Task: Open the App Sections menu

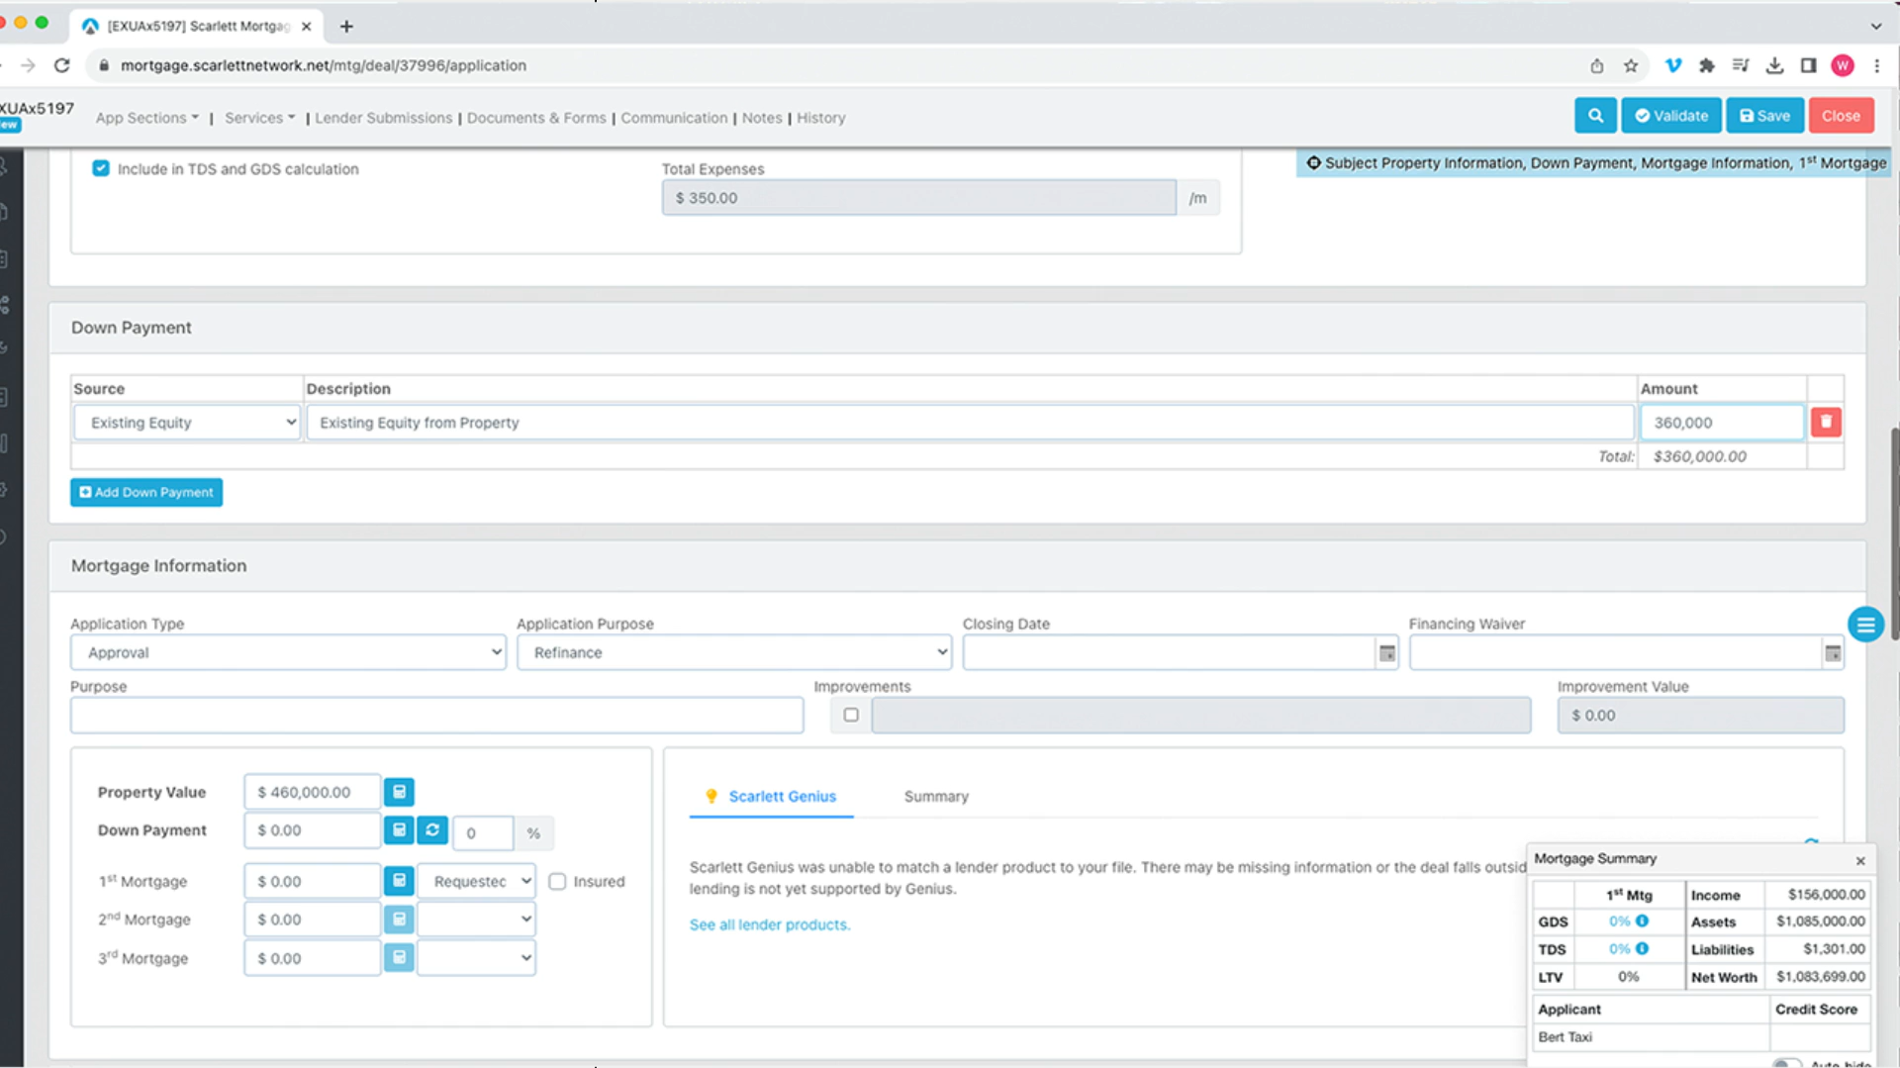Action: [x=146, y=118]
